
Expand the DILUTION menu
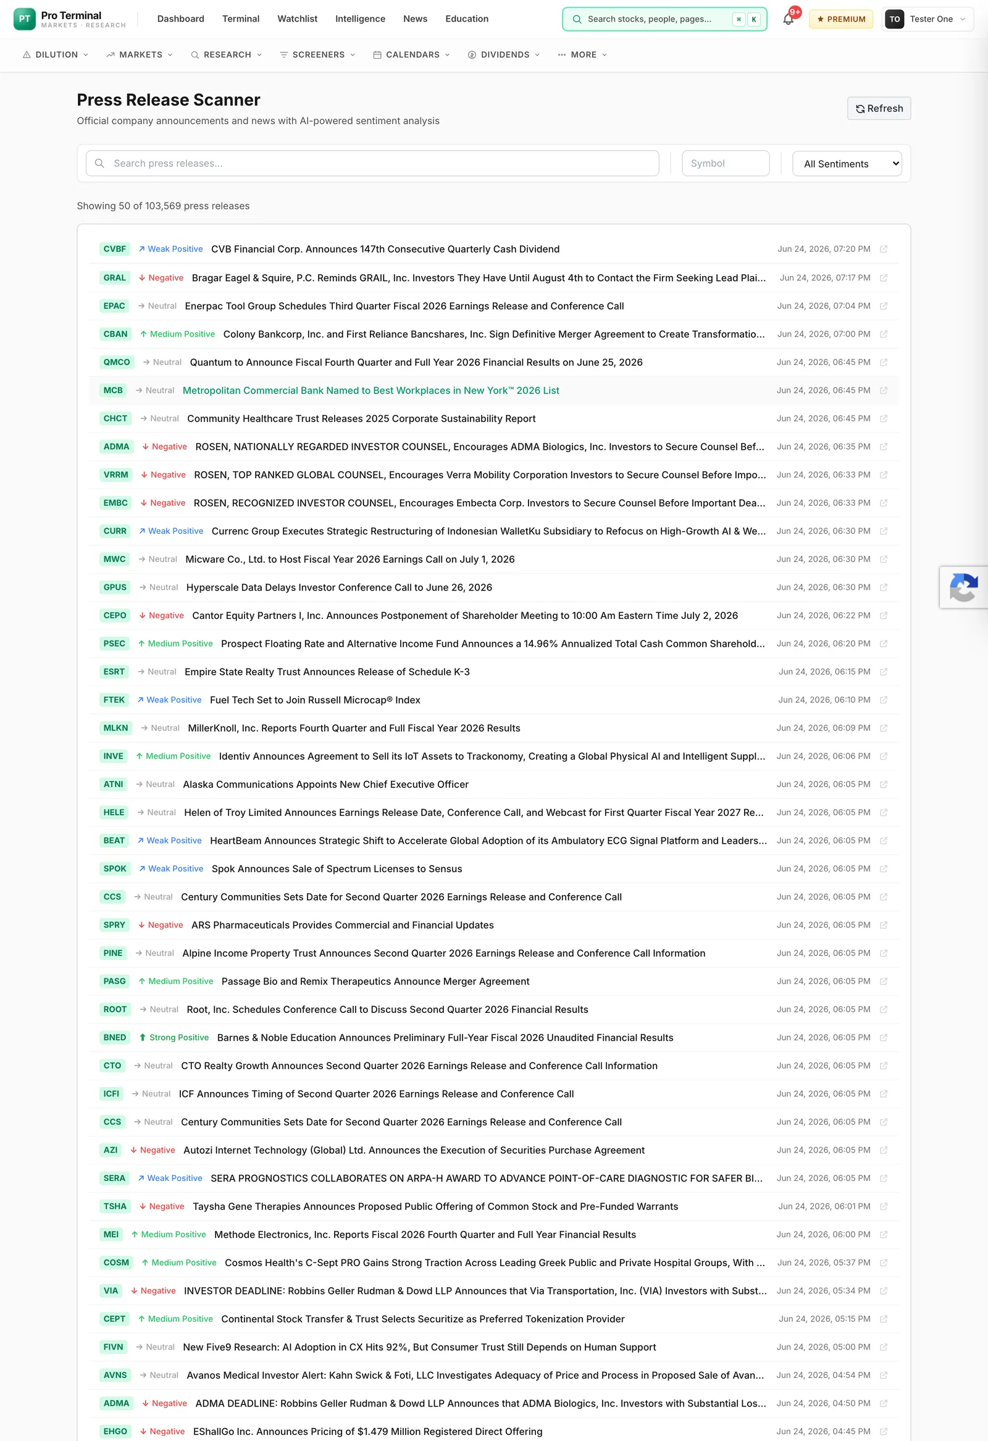tap(55, 54)
